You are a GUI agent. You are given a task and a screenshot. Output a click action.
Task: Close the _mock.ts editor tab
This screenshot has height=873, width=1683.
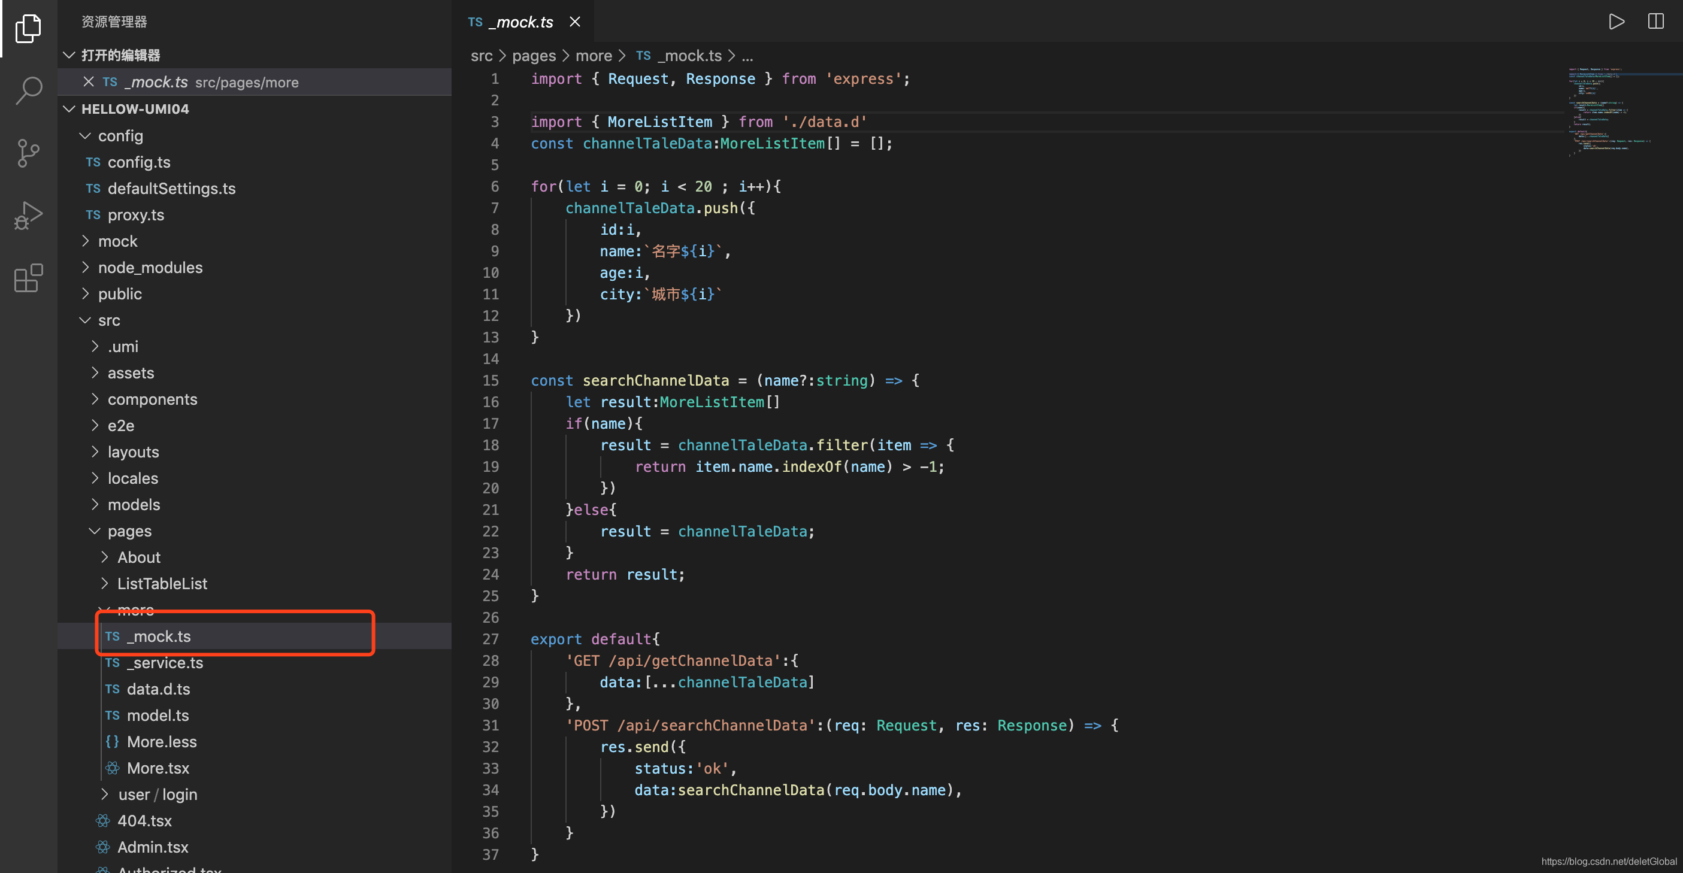[x=575, y=22]
